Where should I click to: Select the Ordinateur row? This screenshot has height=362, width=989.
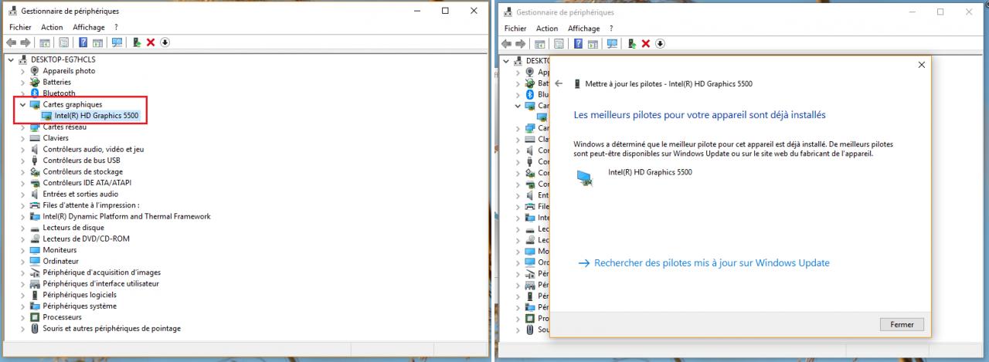point(61,261)
